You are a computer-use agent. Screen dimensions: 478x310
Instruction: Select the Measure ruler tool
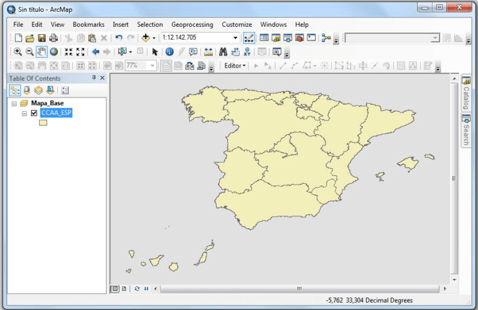coord(209,52)
